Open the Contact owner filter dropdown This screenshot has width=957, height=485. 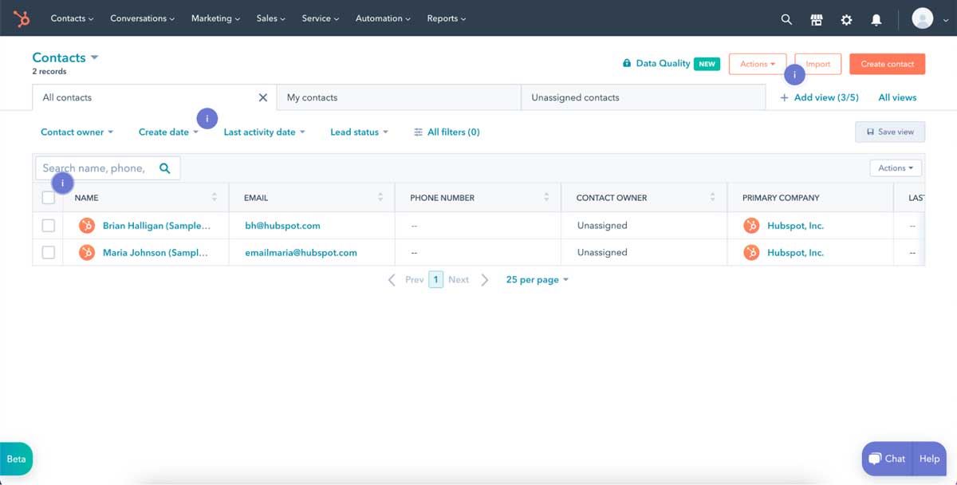click(x=76, y=132)
